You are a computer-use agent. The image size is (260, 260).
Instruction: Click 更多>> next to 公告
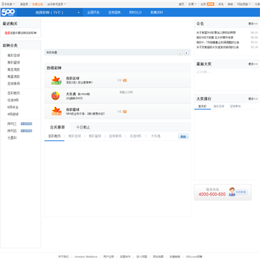point(253,24)
